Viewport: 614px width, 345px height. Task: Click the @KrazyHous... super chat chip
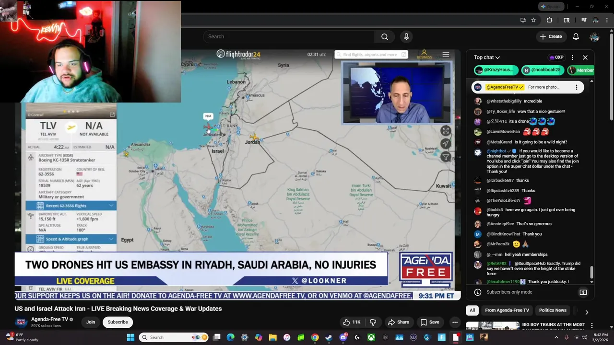click(496, 70)
